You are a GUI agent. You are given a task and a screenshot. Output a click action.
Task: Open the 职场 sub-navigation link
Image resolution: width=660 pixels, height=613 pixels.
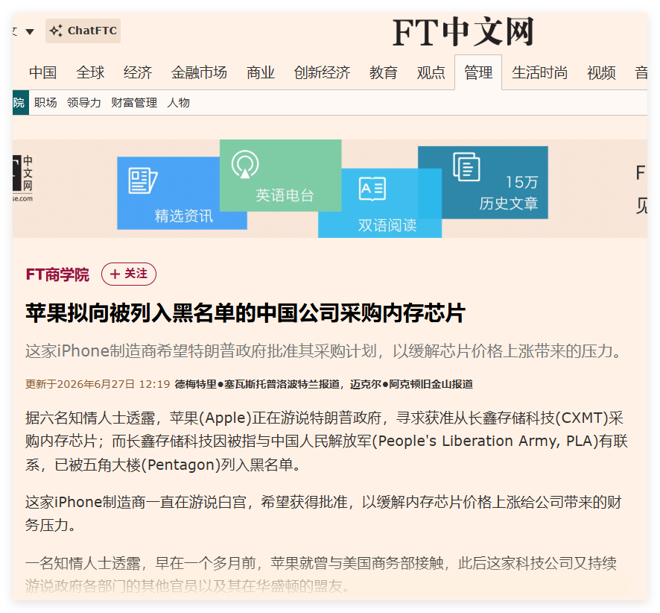coord(45,102)
